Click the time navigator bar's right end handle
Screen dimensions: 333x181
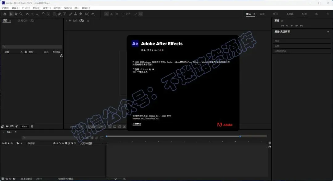click(x=240, y=136)
